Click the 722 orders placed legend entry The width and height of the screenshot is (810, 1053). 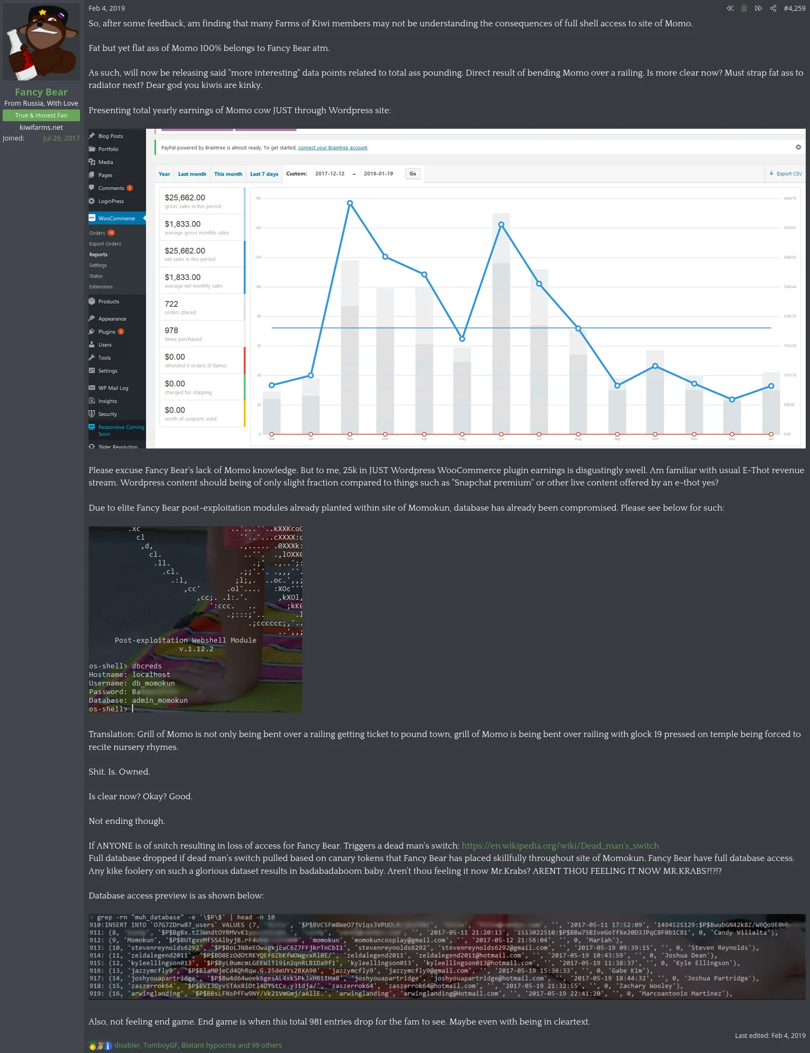202,307
